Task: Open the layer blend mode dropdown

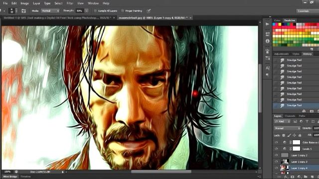Action: coord(287,128)
